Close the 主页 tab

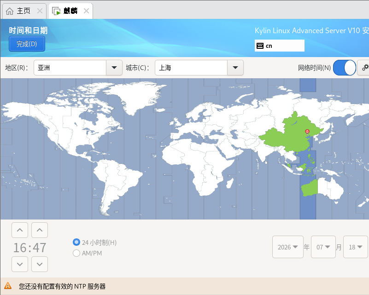pyautogui.click(x=40, y=11)
